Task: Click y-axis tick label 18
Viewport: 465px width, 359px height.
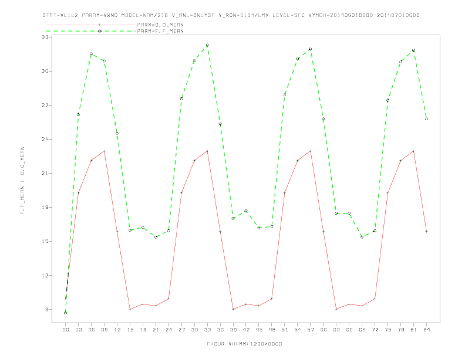Action: point(46,207)
